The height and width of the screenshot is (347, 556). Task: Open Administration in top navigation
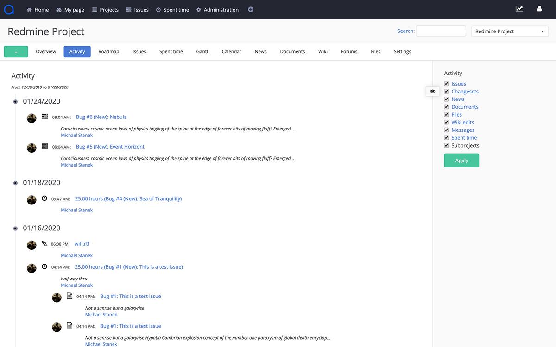[x=217, y=10]
